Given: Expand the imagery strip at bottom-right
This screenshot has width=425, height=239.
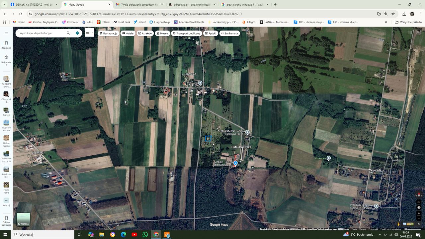Looking at the screenshot, I should [x=418, y=224].
